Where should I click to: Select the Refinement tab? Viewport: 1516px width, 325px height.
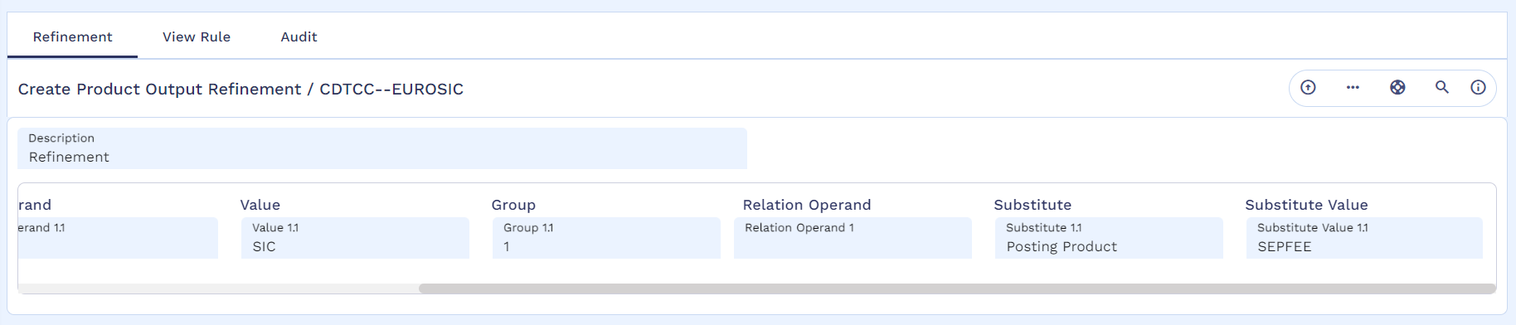(x=72, y=36)
